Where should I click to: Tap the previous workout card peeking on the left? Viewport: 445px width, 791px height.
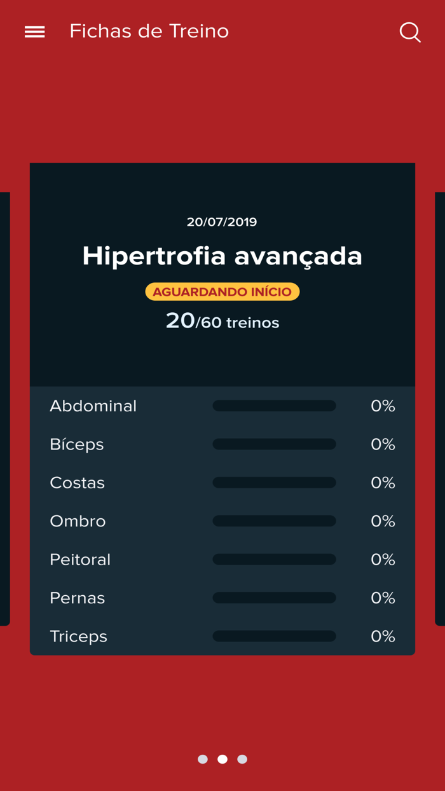pyautogui.click(x=4, y=407)
